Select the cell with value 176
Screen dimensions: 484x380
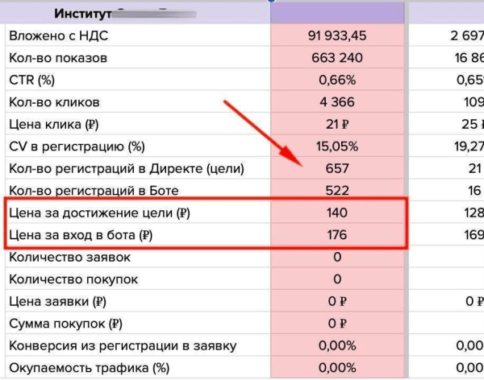click(336, 235)
